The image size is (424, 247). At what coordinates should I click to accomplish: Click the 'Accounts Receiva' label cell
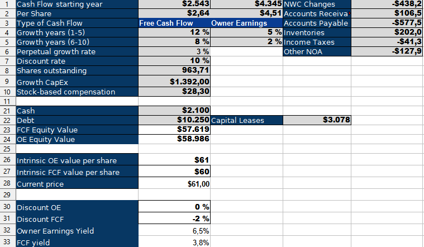(317, 13)
